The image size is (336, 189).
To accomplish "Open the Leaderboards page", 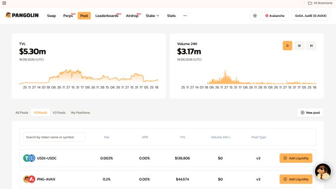I will (x=107, y=16).
